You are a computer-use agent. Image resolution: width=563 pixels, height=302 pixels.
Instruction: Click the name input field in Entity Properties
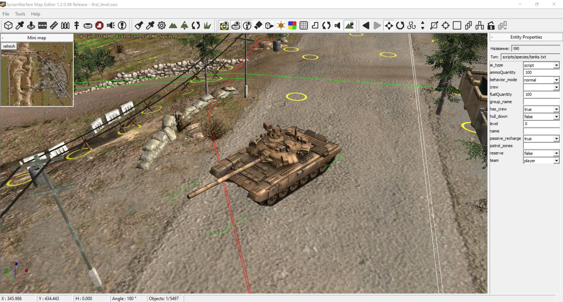[x=541, y=131]
